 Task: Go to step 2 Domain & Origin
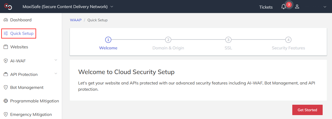[168, 40]
